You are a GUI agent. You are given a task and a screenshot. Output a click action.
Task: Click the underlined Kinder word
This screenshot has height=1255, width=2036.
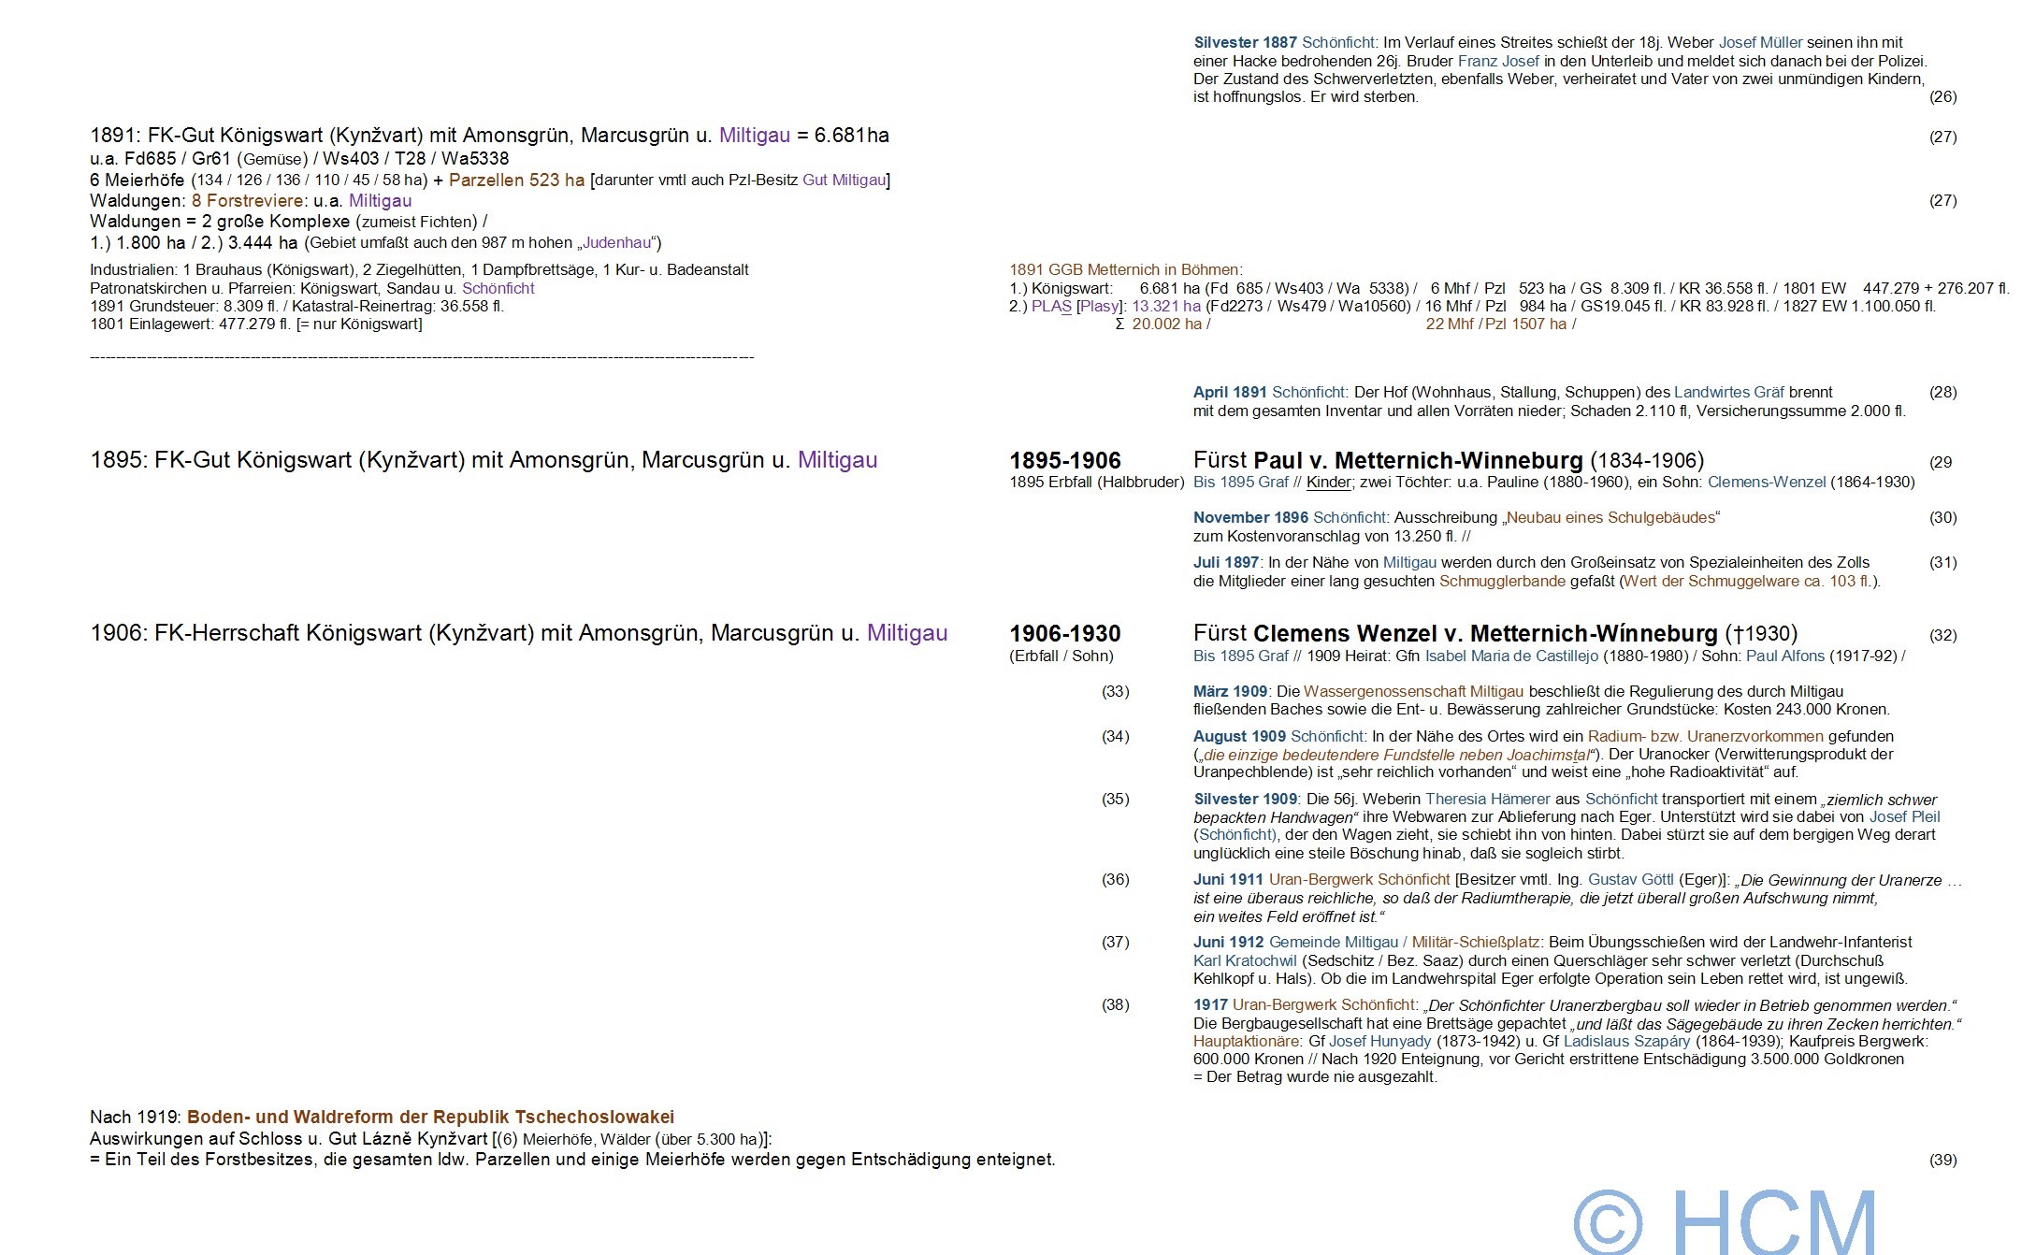point(1328,483)
